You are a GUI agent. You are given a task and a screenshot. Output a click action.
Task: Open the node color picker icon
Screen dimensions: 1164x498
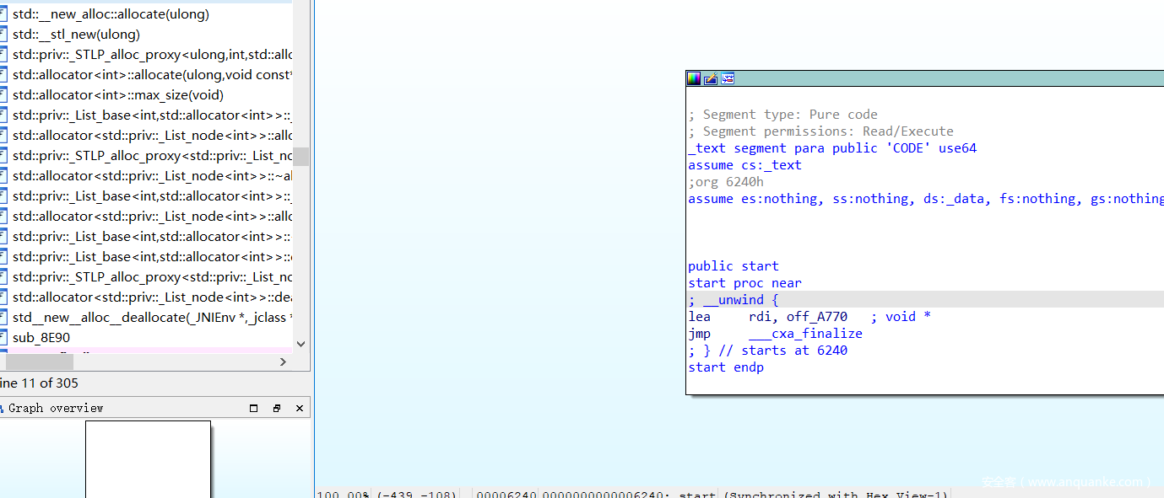pyautogui.click(x=694, y=78)
